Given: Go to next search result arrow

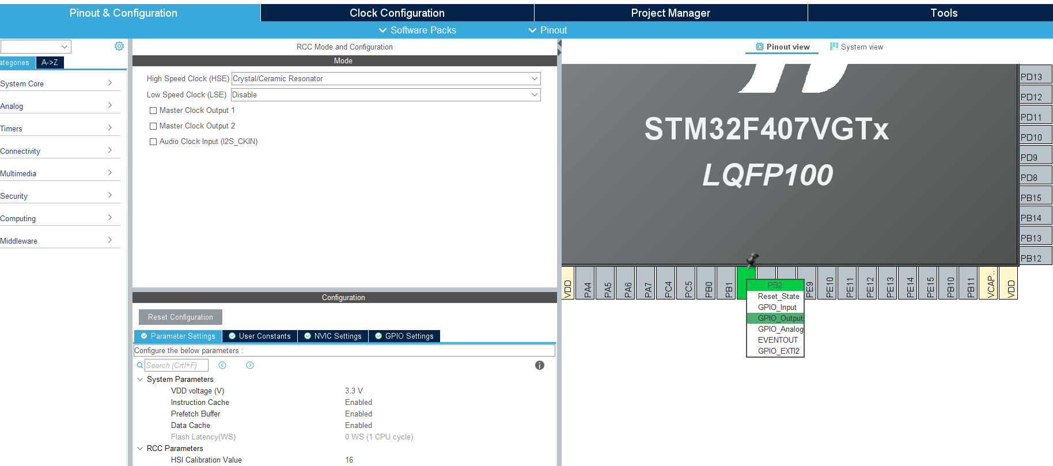Looking at the screenshot, I should [250, 365].
